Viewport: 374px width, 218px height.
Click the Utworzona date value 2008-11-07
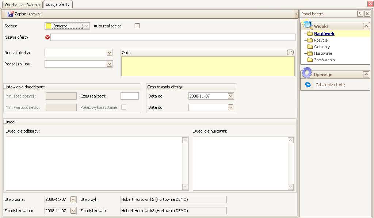(x=56, y=199)
